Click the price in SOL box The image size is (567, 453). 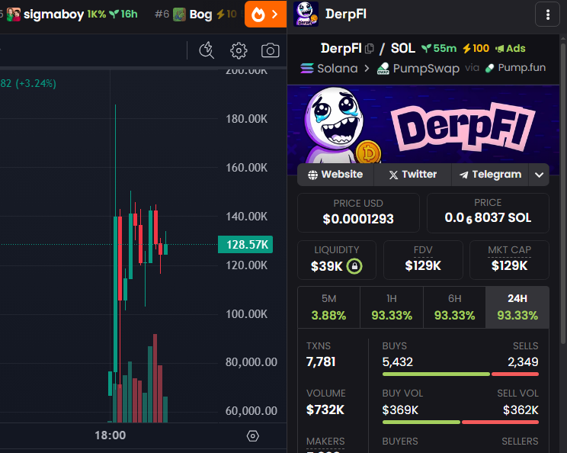(488, 213)
